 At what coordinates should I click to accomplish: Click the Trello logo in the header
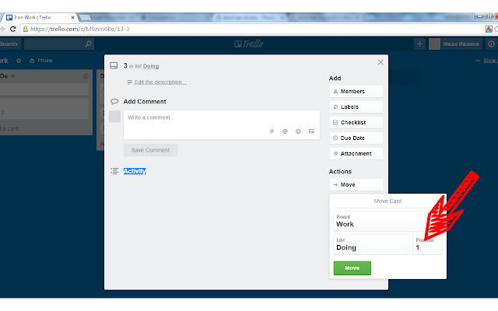pos(249,44)
